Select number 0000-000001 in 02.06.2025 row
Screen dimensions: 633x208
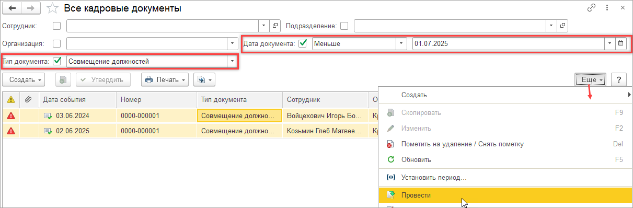coord(156,131)
